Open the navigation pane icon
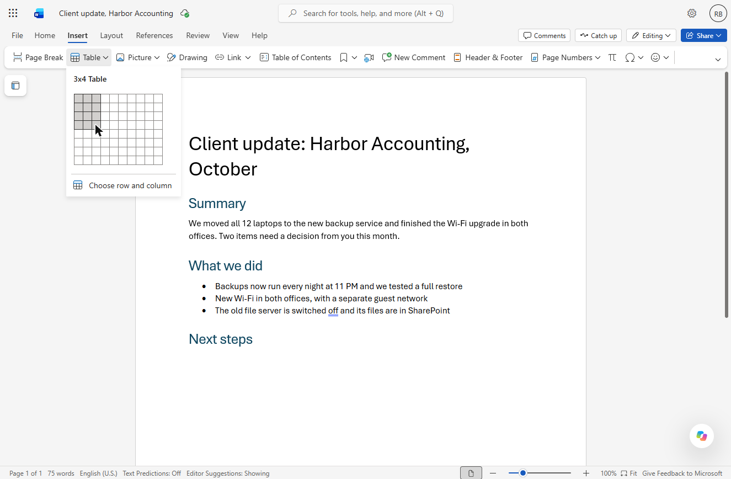Image resolution: width=731 pixels, height=479 pixels. click(15, 86)
